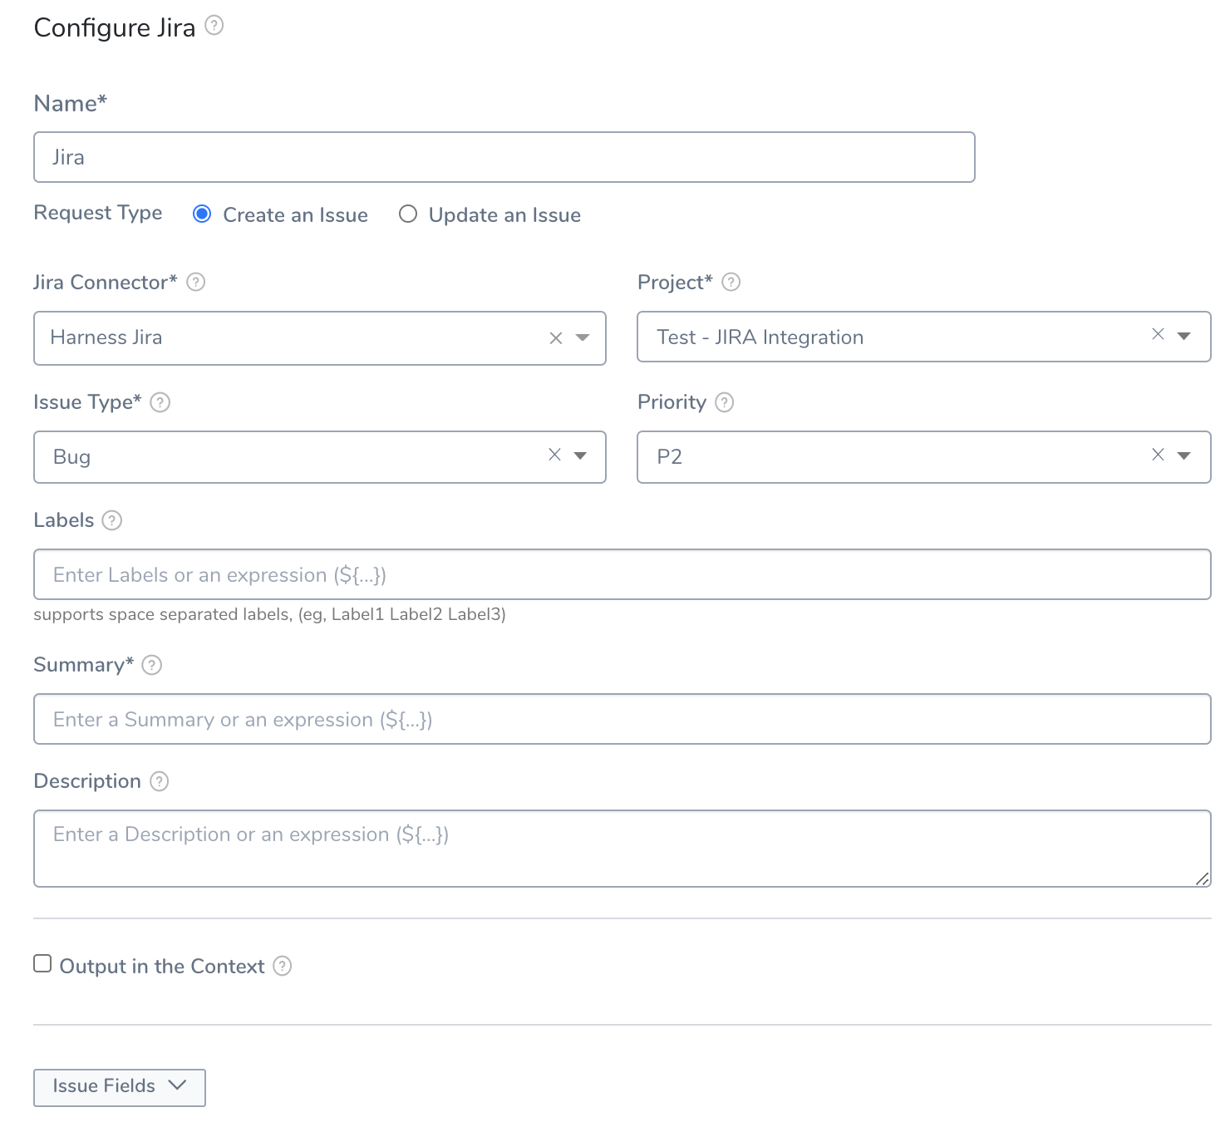Expand the Issue Type dropdown arrow

point(581,455)
